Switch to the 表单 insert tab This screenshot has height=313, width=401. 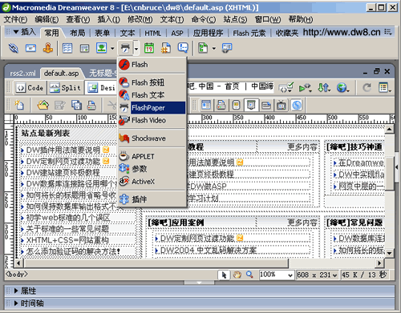(103, 33)
